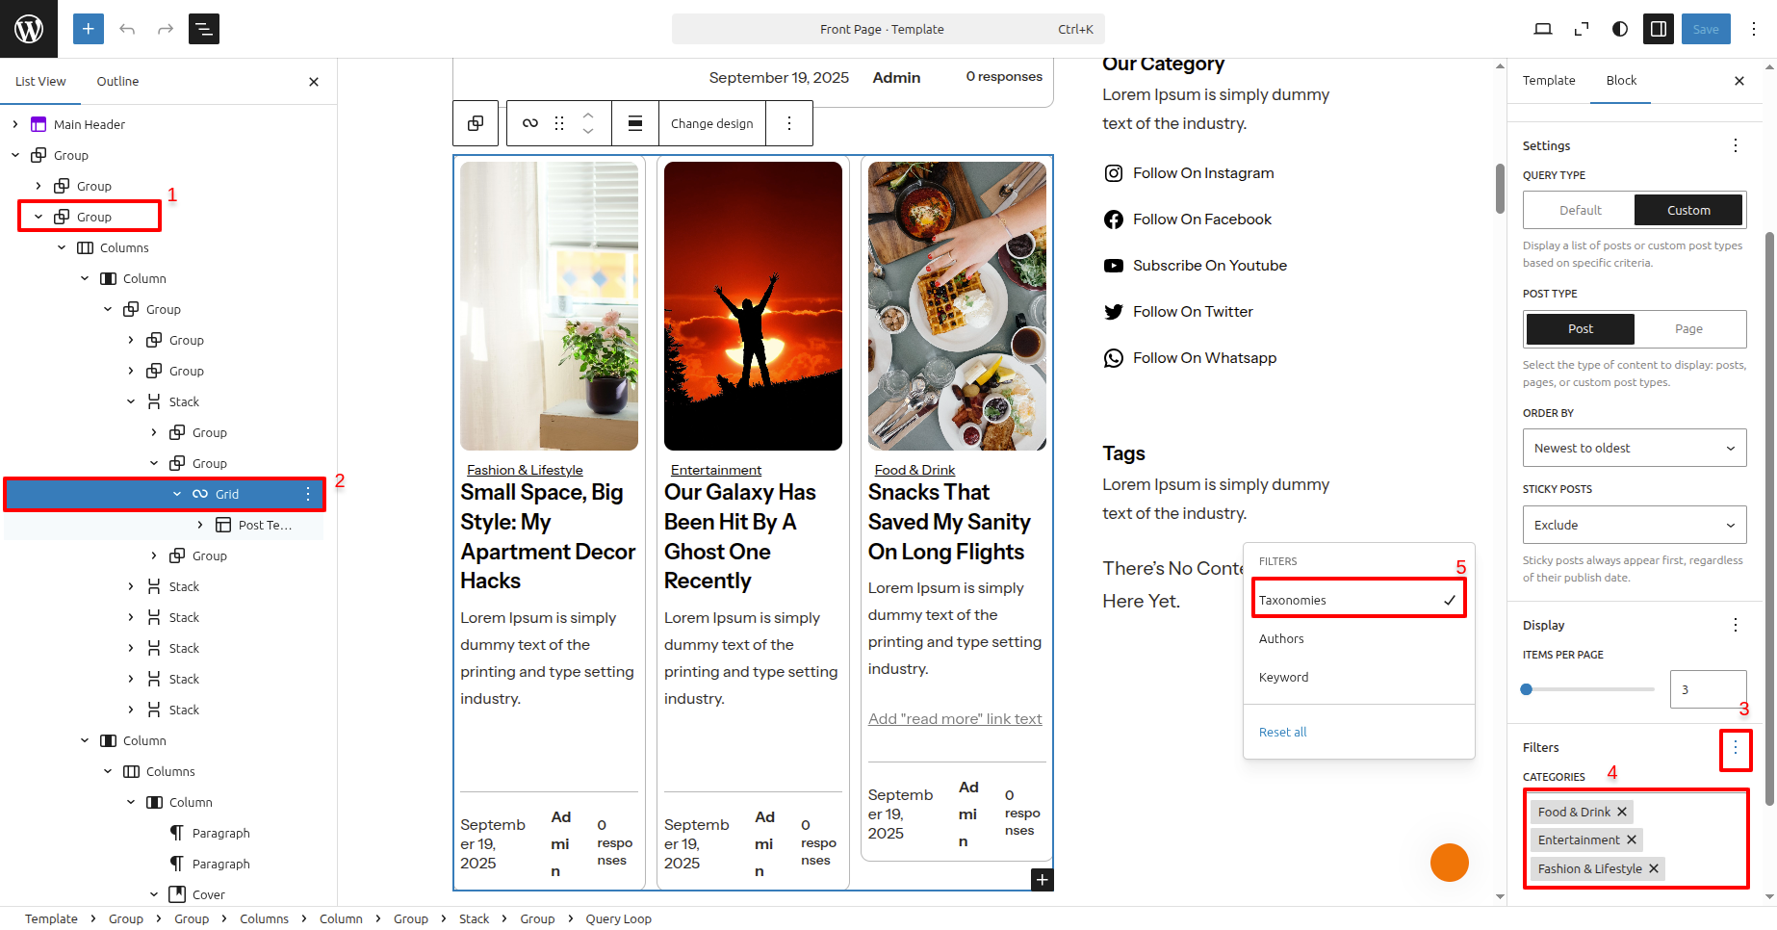
Task: Open the Order By dropdown
Action: pos(1634,448)
